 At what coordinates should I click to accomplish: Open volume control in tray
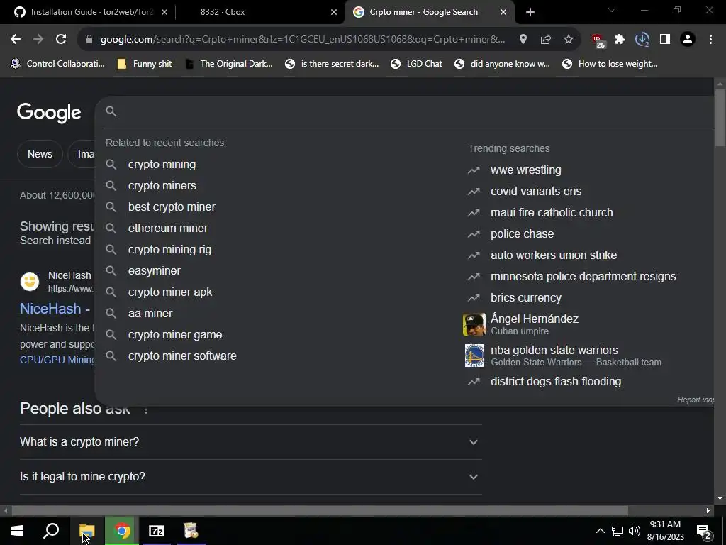point(635,531)
